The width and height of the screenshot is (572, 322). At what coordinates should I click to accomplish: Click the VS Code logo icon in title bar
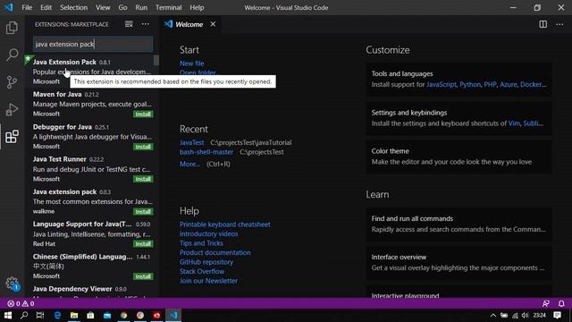click(x=8, y=7)
